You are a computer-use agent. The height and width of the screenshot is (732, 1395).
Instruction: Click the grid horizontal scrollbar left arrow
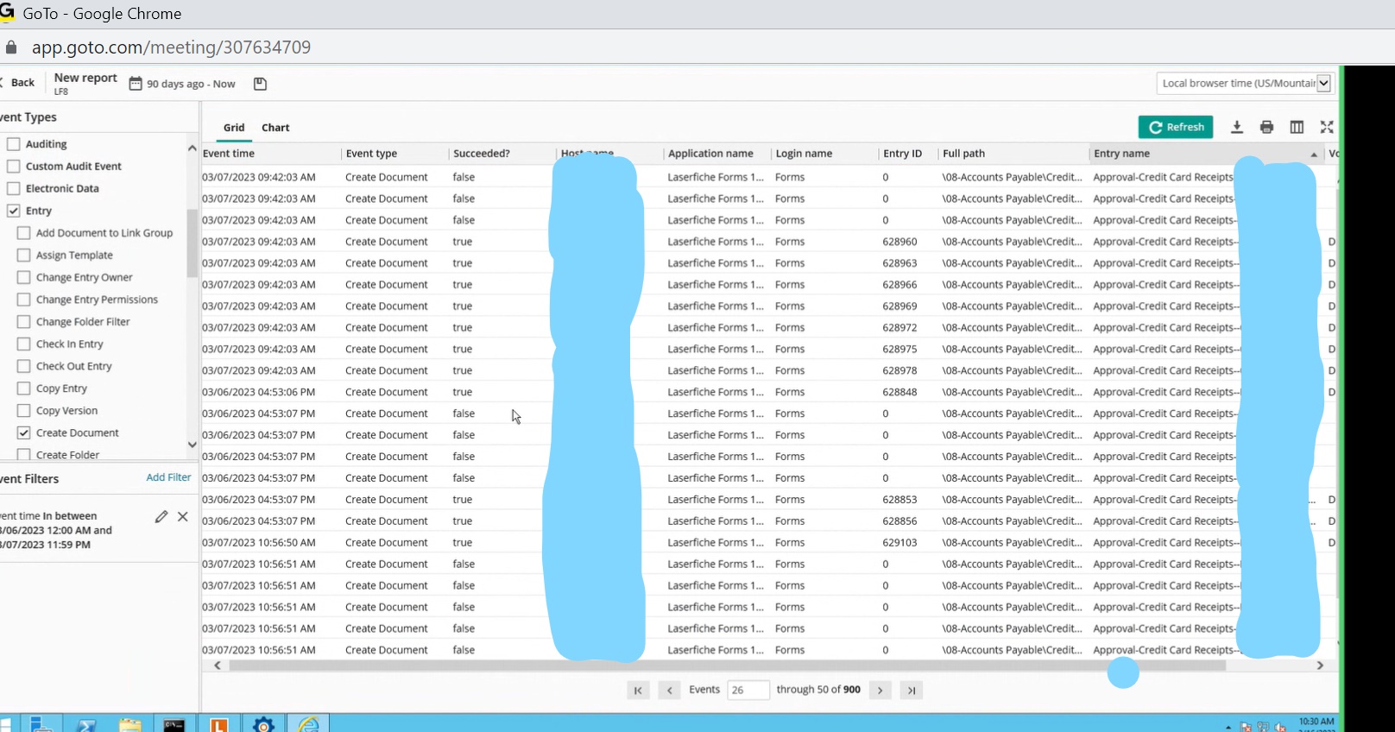[x=218, y=666]
